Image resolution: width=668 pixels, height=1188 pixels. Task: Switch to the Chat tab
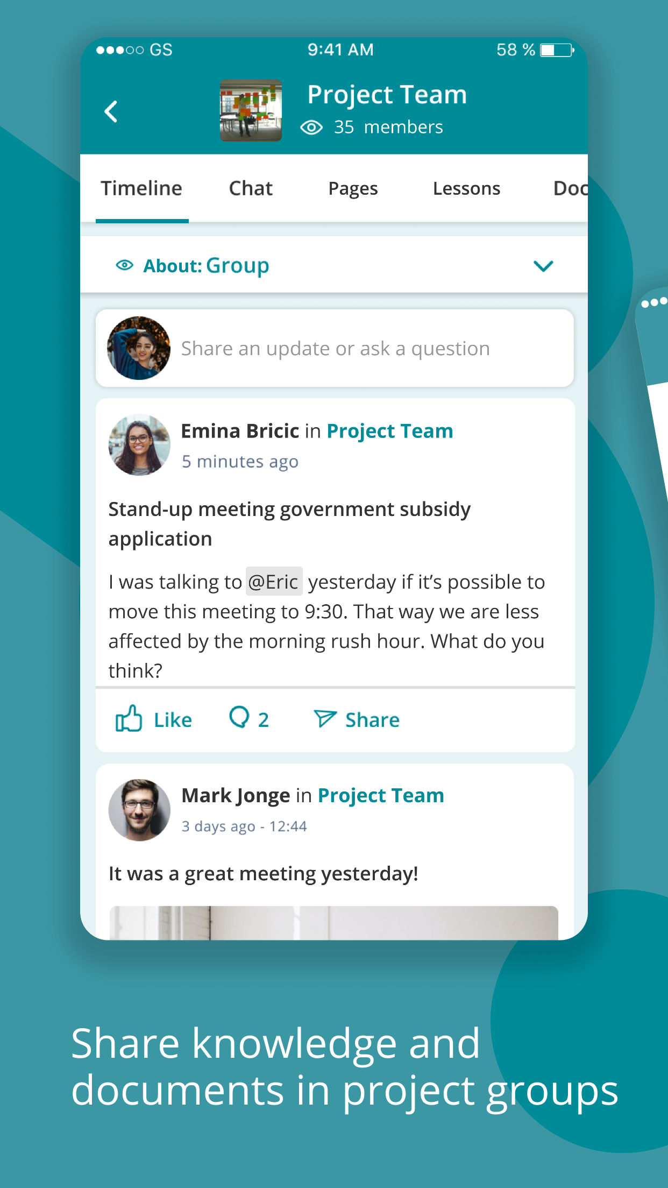click(251, 188)
